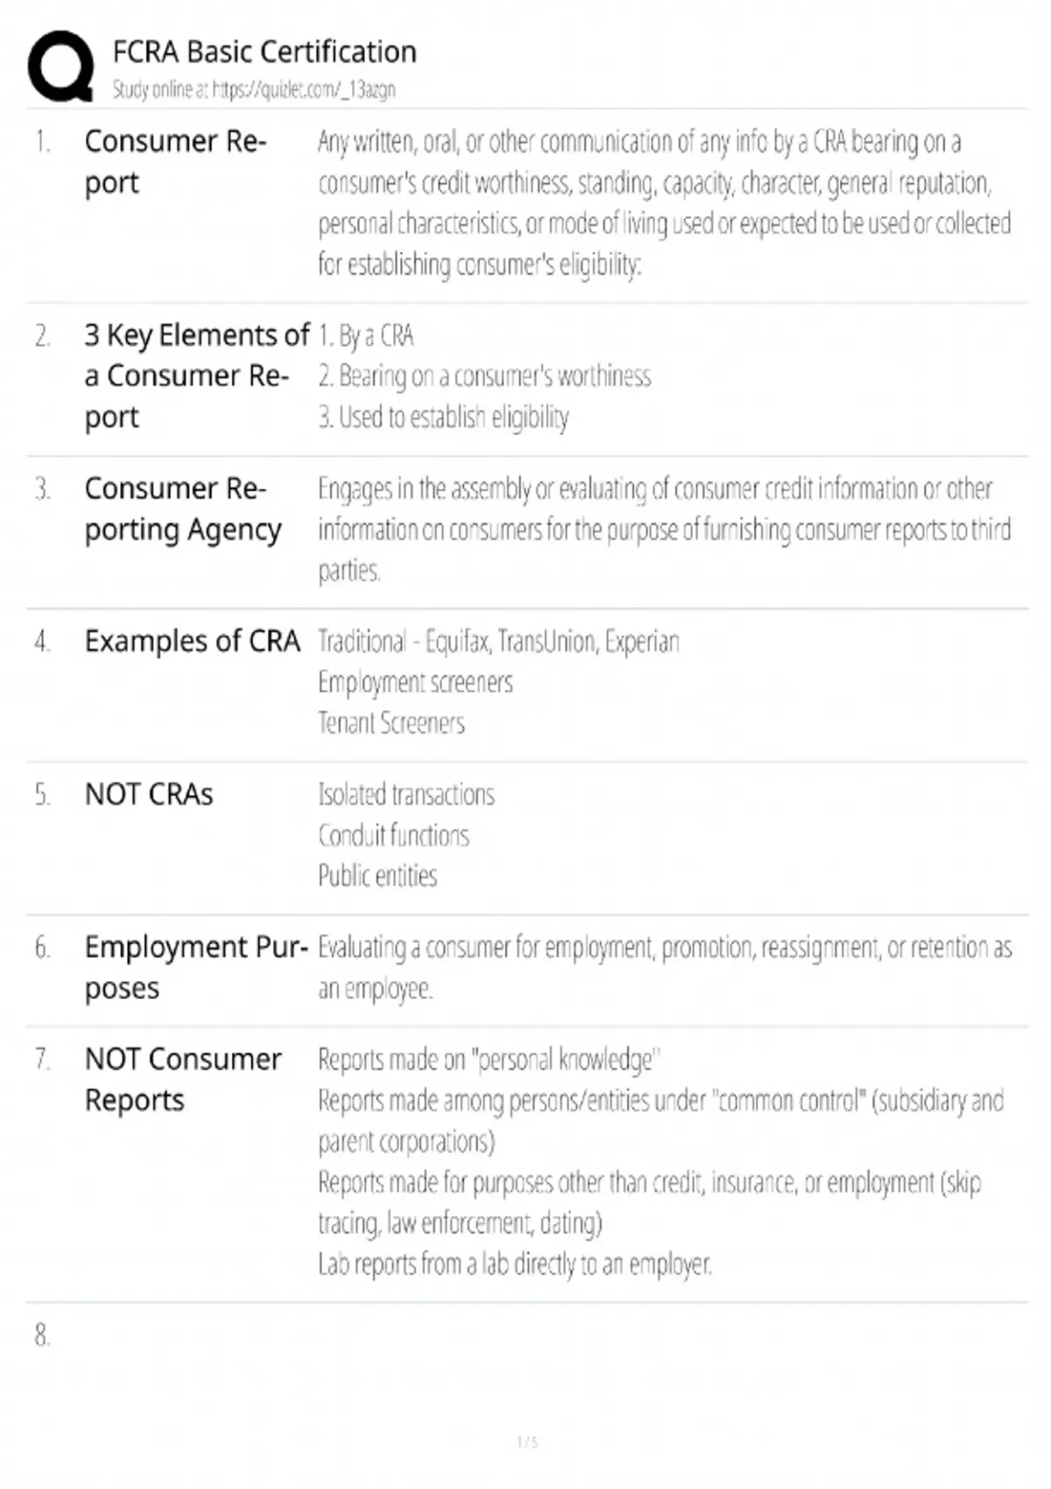Screen dimensions: 1051x1489
Task: Click the empty item number 8
Action: tap(42, 1335)
